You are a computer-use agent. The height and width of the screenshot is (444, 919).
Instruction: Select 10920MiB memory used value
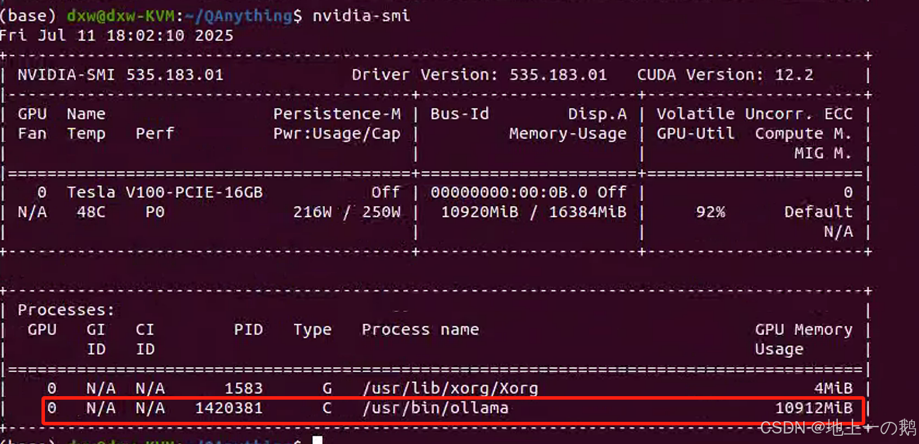tap(480, 212)
